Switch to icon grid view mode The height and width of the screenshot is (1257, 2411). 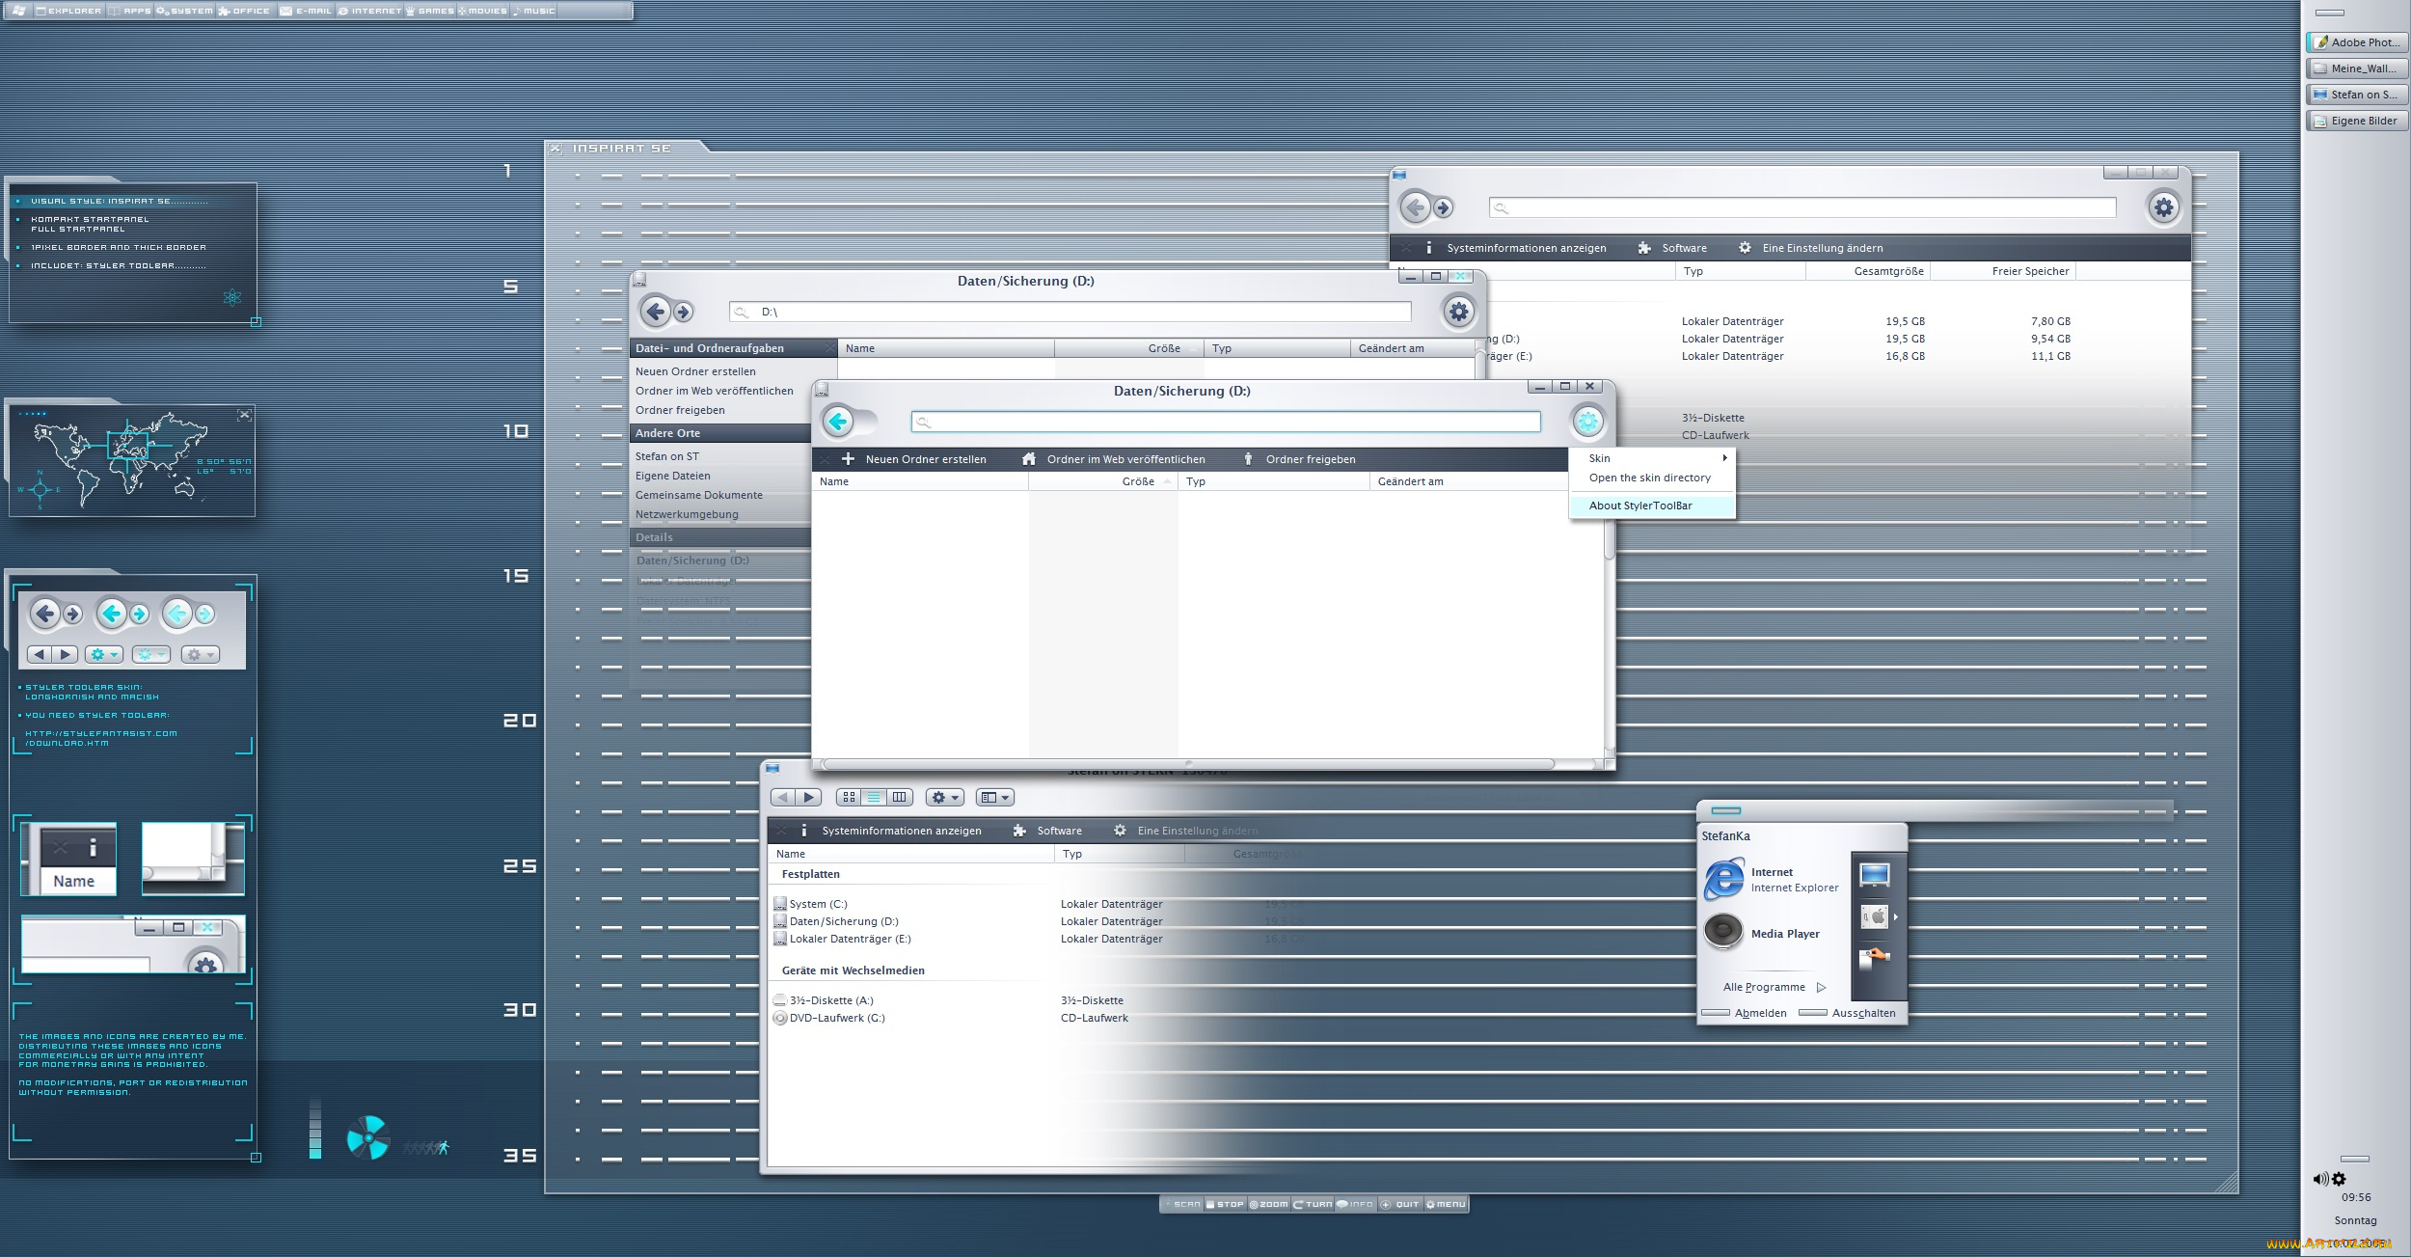pyautogui.click(x=849, y=797)
